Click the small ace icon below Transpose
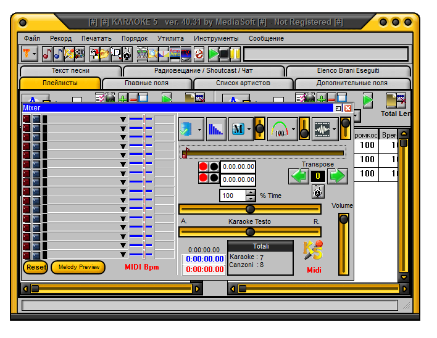437x338 pixels. click(318, 191)
